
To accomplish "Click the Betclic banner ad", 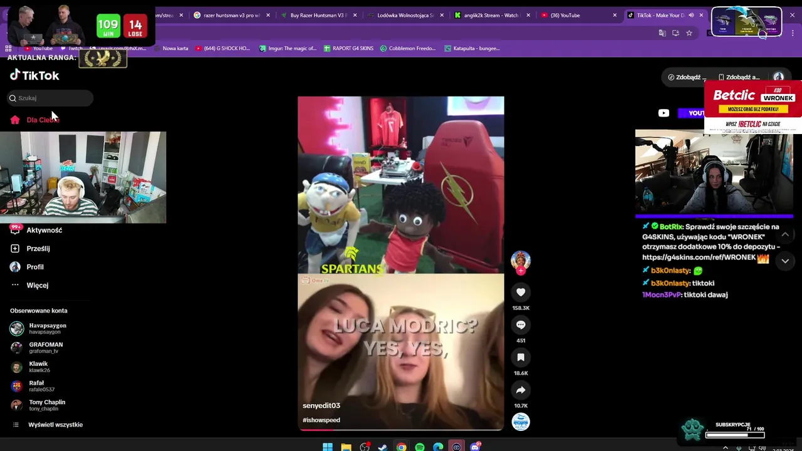I will point(753,106).
